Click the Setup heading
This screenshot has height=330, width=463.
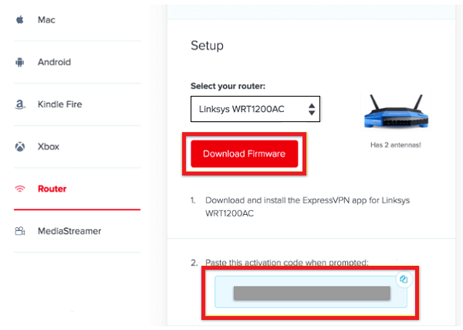pyautogui.click(x=207, y=46)
